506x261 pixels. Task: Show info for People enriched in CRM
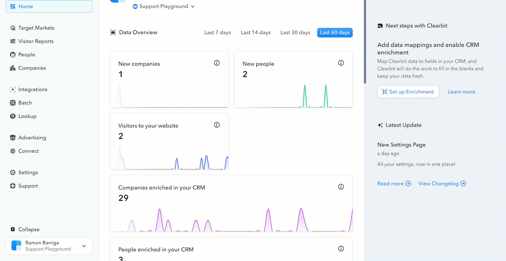pos(341,249)
